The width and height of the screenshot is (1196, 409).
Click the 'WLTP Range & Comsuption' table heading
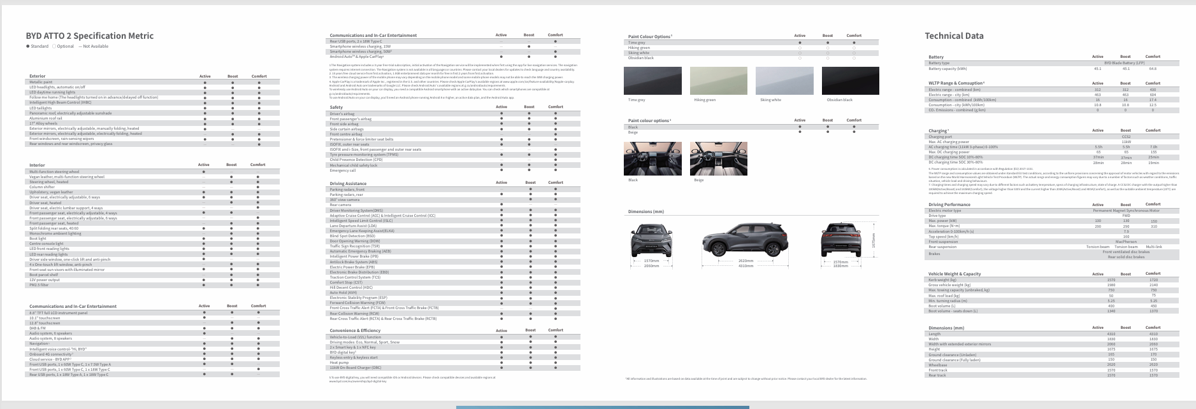[956, 83]
